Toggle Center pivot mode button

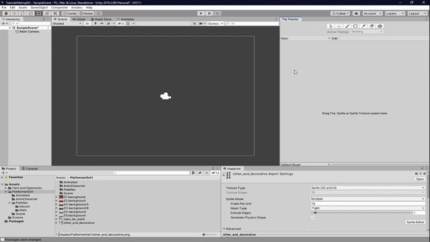70,13
